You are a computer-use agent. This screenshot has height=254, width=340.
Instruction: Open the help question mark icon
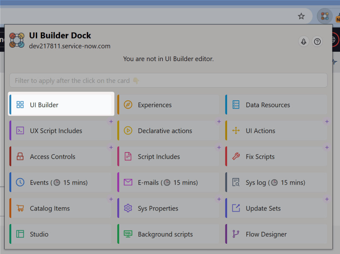click(x=317, y=42)
